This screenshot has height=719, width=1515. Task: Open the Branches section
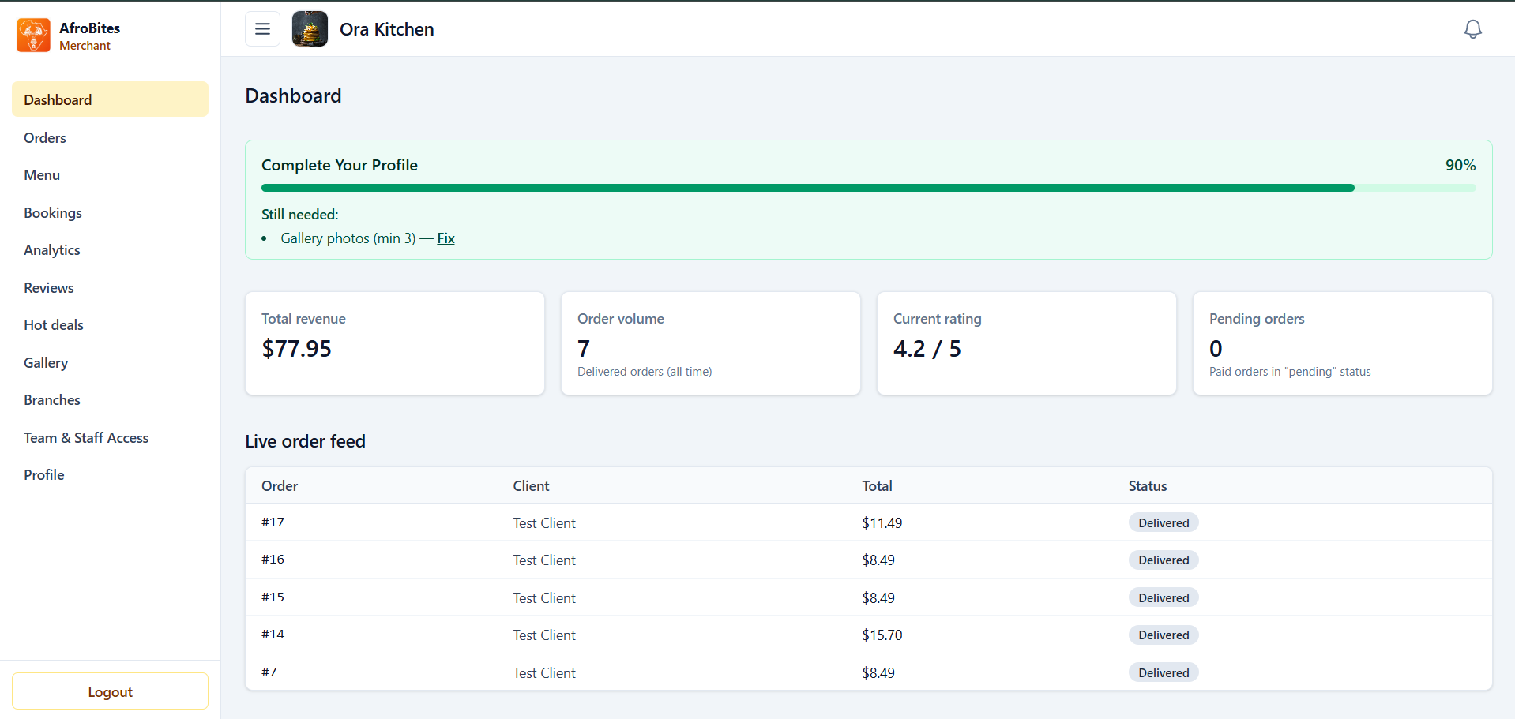click(x=110, y=399)
